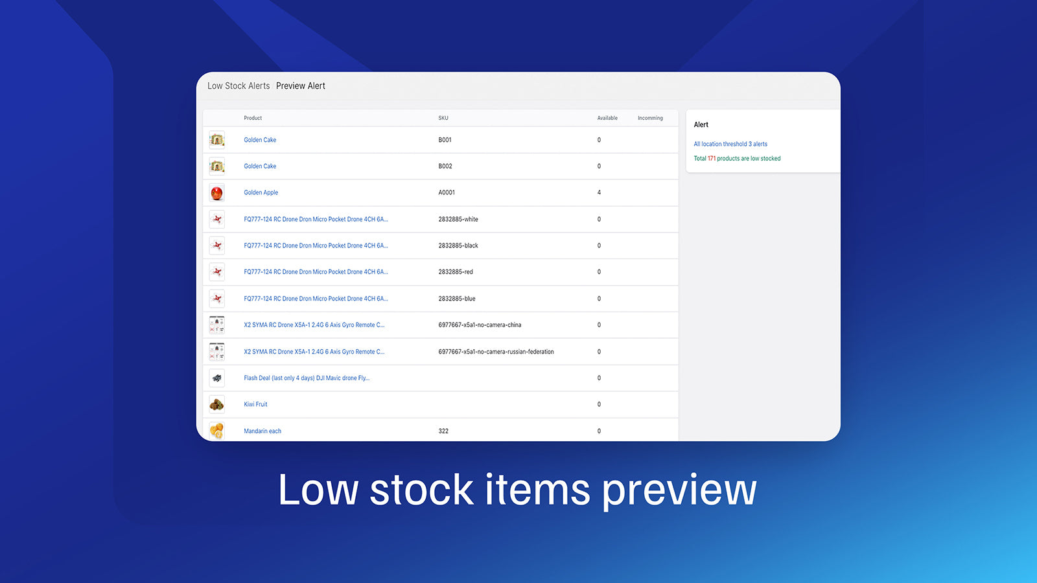Select the FQ777-124 drone with 2832885-red SKU
Screen dimensions: 1037x583
(x=316, y=272)
